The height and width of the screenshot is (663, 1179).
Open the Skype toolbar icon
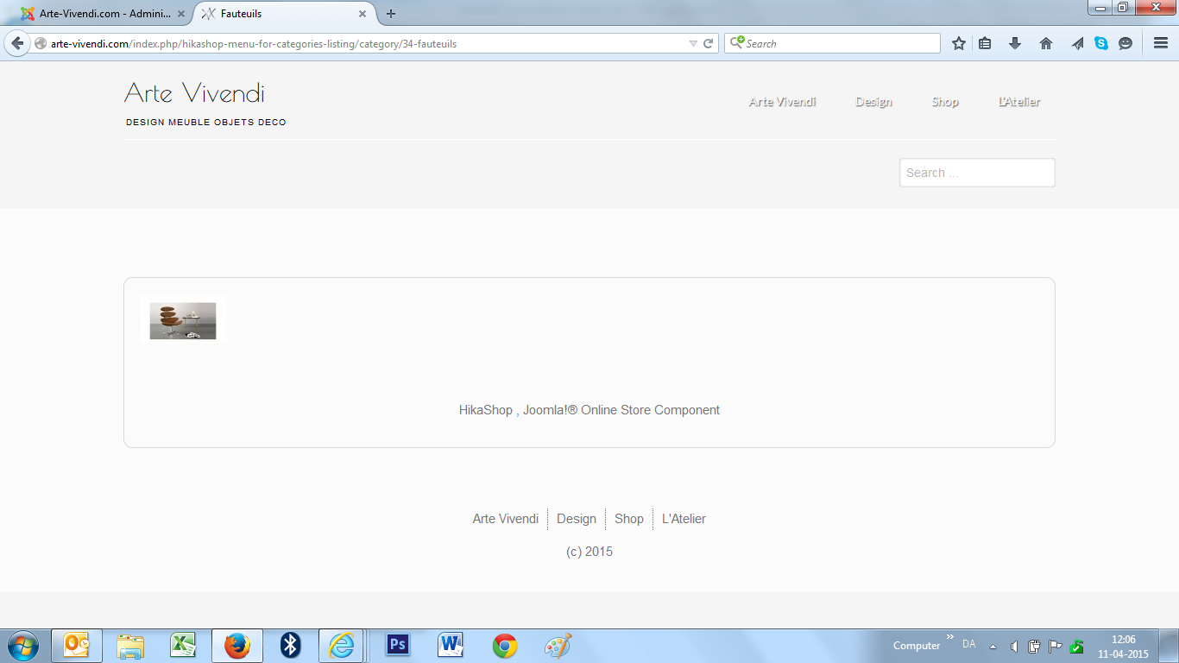click(x=1101, y=43)
